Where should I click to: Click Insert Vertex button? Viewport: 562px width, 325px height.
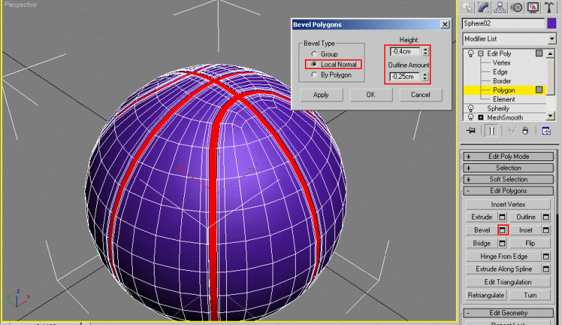[x=508, y=205]
